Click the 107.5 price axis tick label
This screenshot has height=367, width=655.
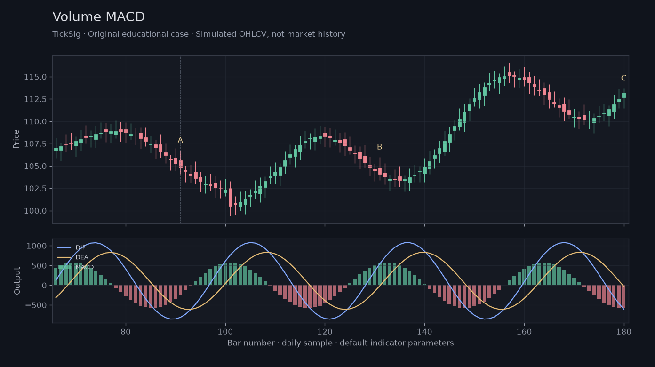coord(35,144)
